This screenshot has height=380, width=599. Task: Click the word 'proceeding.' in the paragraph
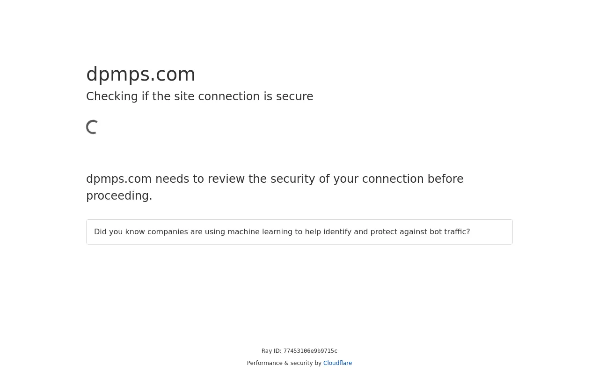[119, 196]
